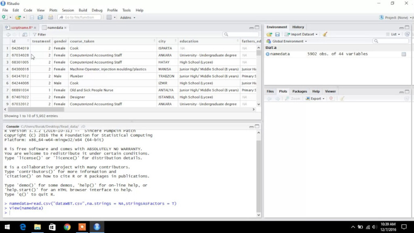The height and width of the screenshot is (233, 414).
Task: Click the Zoom plot button
Action: pos(293,99)
